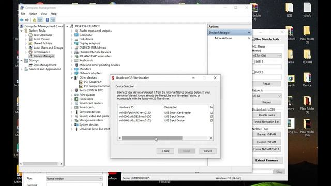Click the Install Navigation Bar button
The image size is (331, 186).
267,122
